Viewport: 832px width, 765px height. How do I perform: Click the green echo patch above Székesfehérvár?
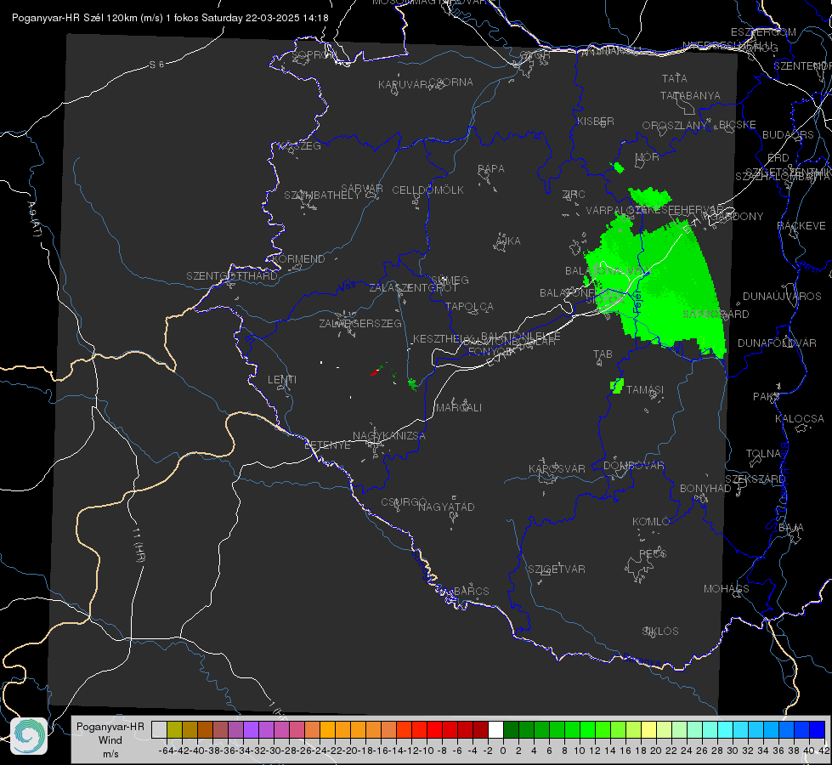pos(649,197)
